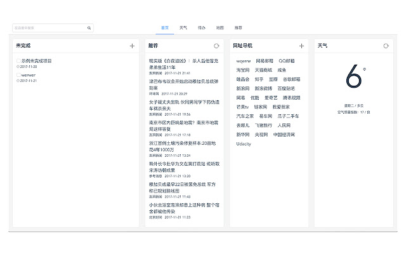
Task: Click the 网址导航 panel heading
Action: pos(242,46)
